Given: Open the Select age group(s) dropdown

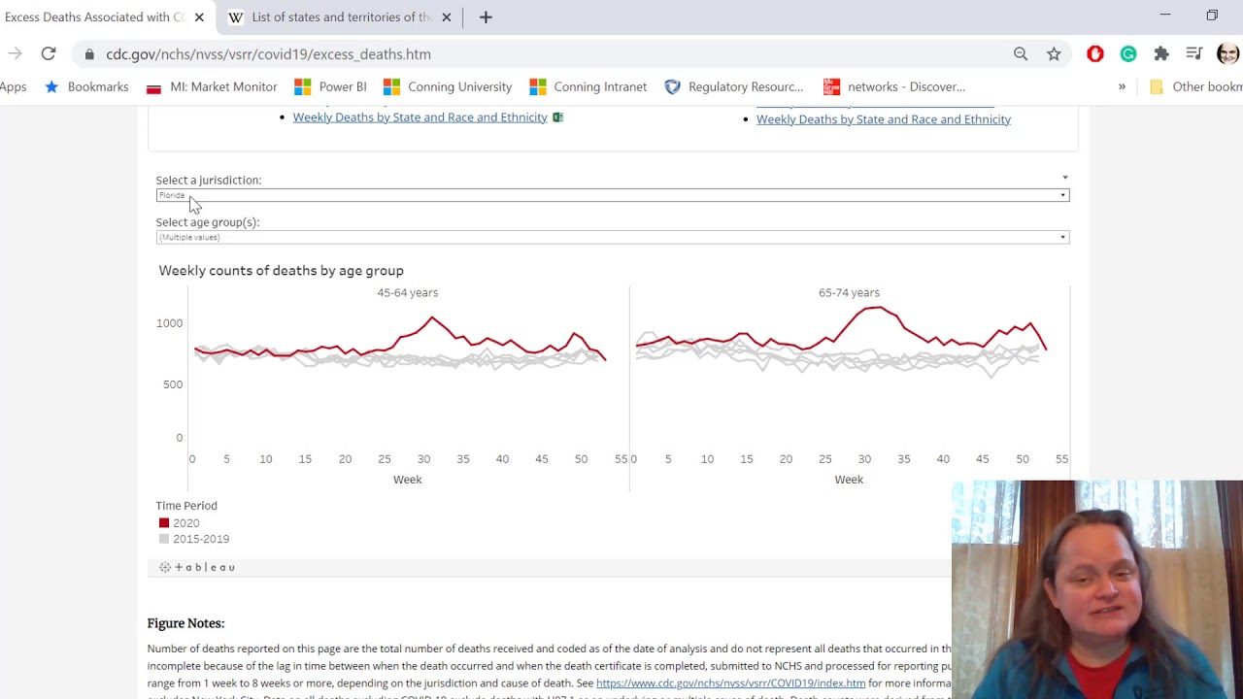Looking at the screenshot, I should (613, 237).
